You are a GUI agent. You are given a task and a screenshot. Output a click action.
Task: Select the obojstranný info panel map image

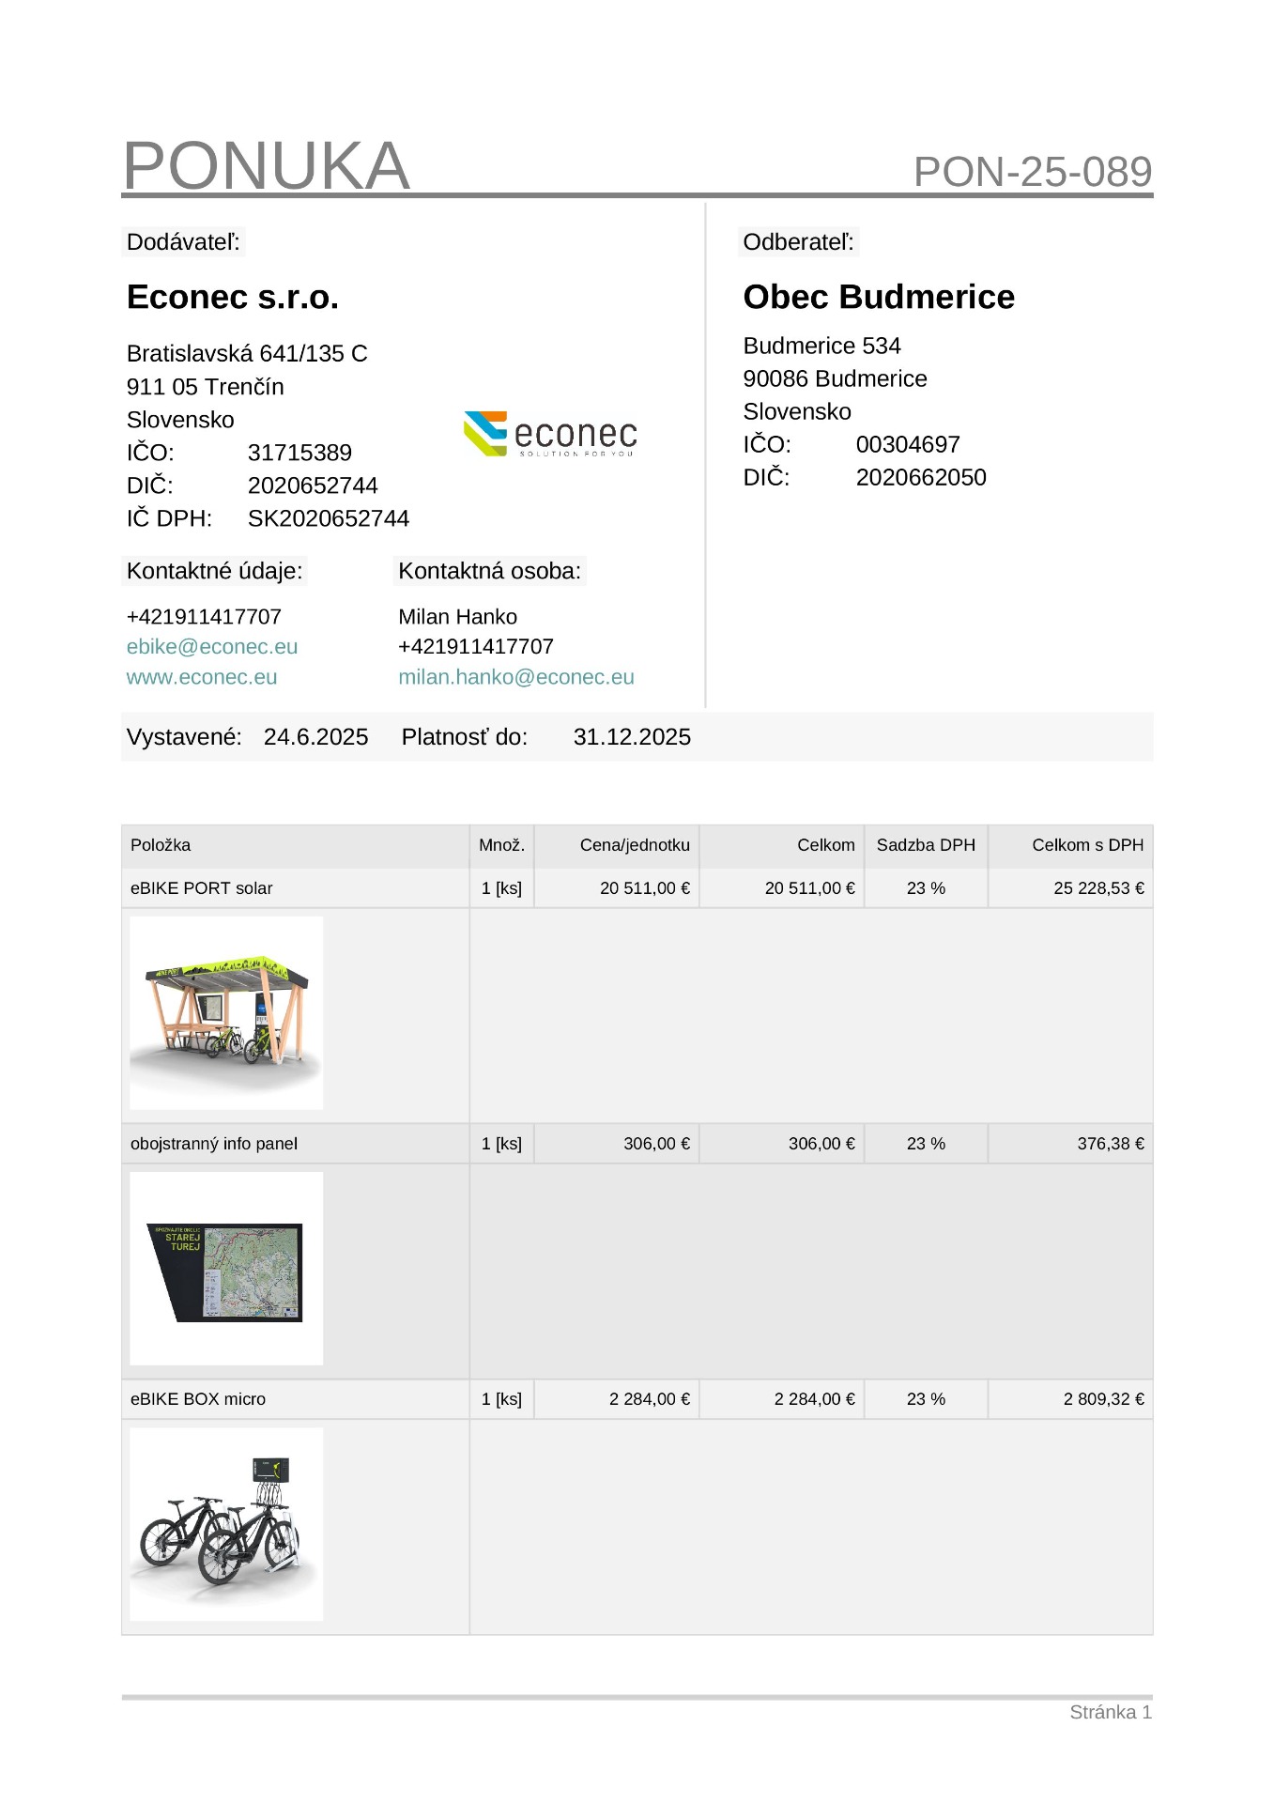pos(226,1269)
